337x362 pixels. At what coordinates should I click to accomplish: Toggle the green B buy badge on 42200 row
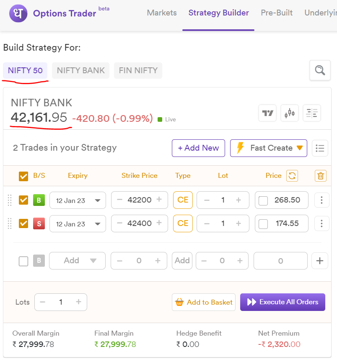(x=39, y=200)
